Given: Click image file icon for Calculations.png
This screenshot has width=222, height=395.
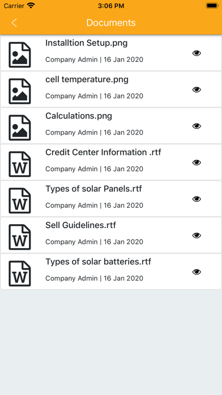Looking at the screenshot, I should [20, 128].
